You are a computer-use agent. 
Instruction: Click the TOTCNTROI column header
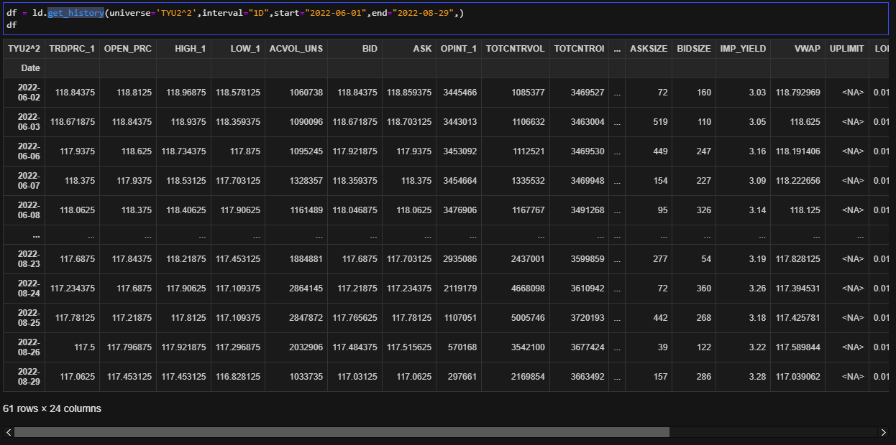tap(580, 49)
